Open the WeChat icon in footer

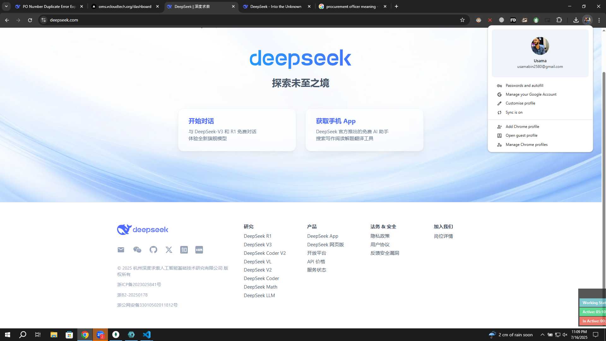point(137,250)
